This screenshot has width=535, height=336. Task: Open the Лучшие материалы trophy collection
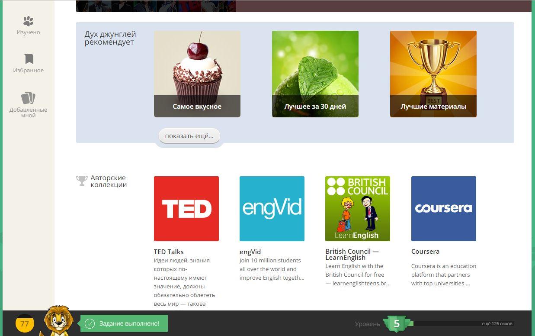[x=433, y=74]
